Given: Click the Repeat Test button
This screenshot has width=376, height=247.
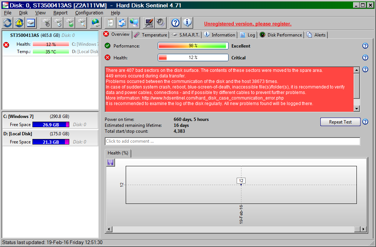Looking at the screenshot, I should 340,122.
